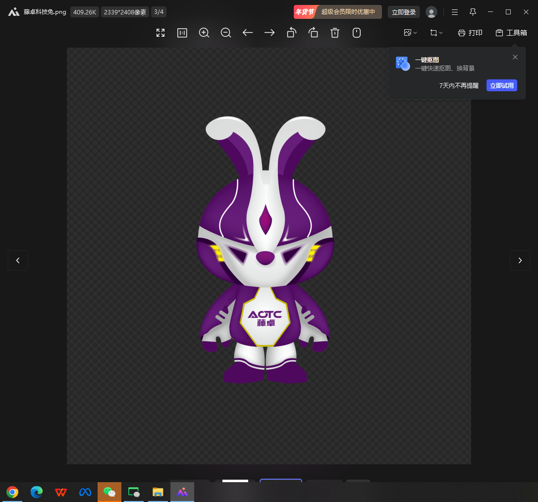Click the rabbit mascot image
Image resolution: width=538 pixels, height=502 pixels.
[265, 250]
